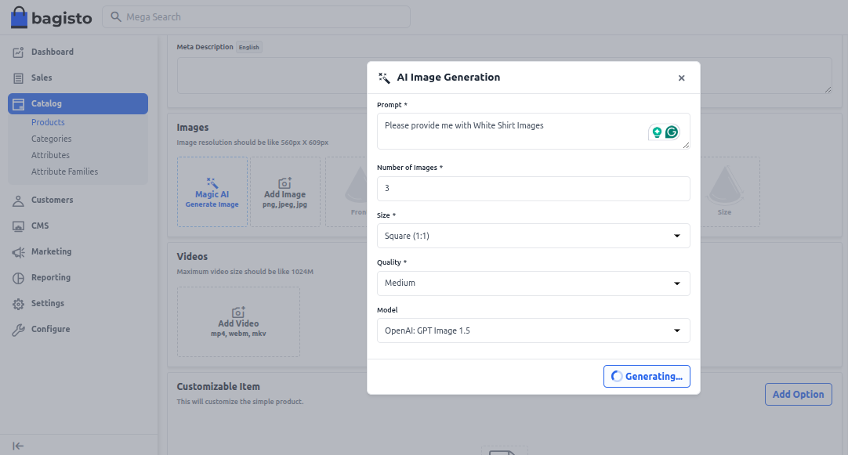Go to Reporting section
The width and height of the screenshot is (848, 455).
point(50,277)
